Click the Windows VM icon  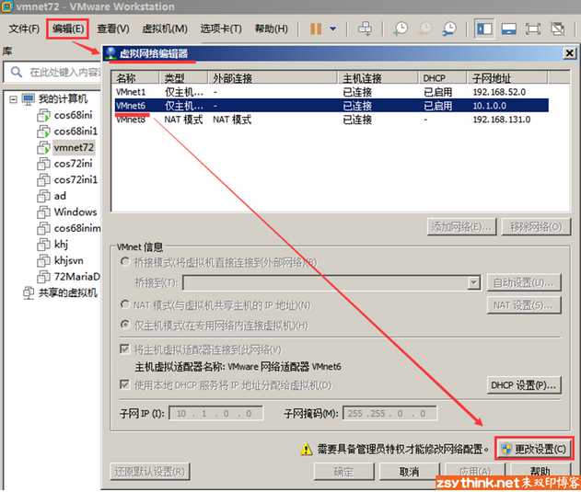pos(43,212)
